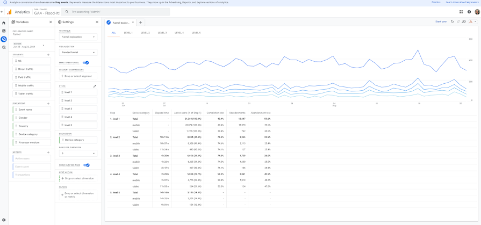Open Admin settings gear at bottom left
The image size is (481, 225).
coord(4,220)
